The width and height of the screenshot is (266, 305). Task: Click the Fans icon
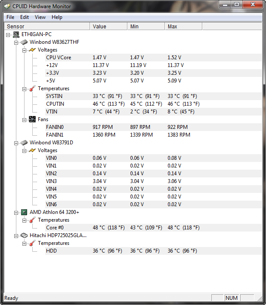tap(32, 119)
